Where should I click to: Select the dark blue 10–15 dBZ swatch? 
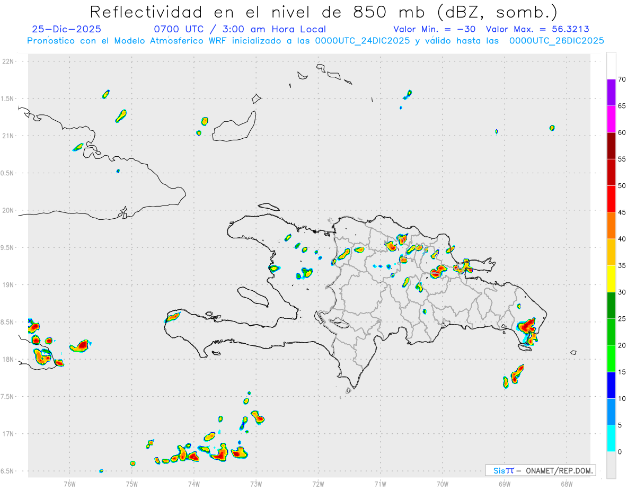[x=611, y=385]
